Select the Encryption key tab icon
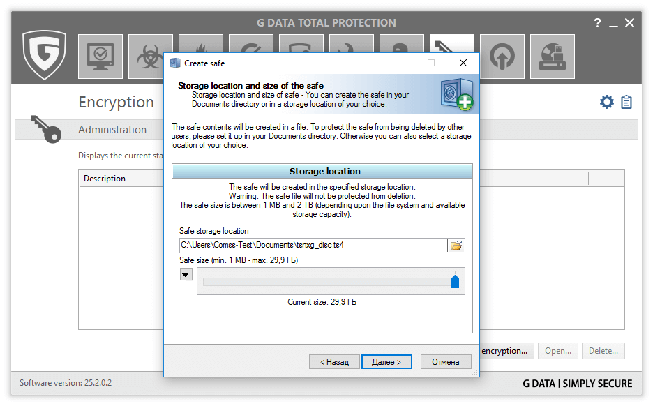 pos(451,43)
